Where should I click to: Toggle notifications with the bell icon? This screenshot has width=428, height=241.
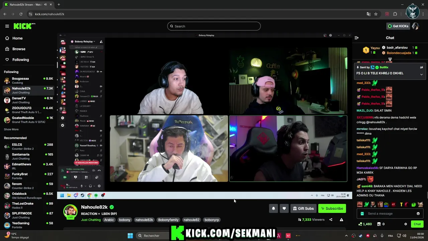[x=273, y=209]
